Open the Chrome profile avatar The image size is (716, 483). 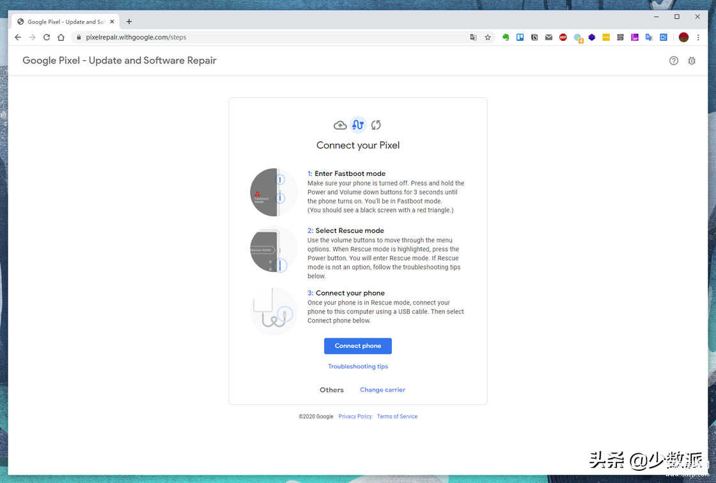pos(683,38)
